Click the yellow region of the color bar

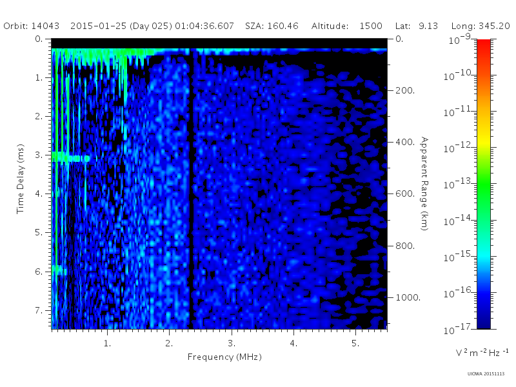(483, 140)
